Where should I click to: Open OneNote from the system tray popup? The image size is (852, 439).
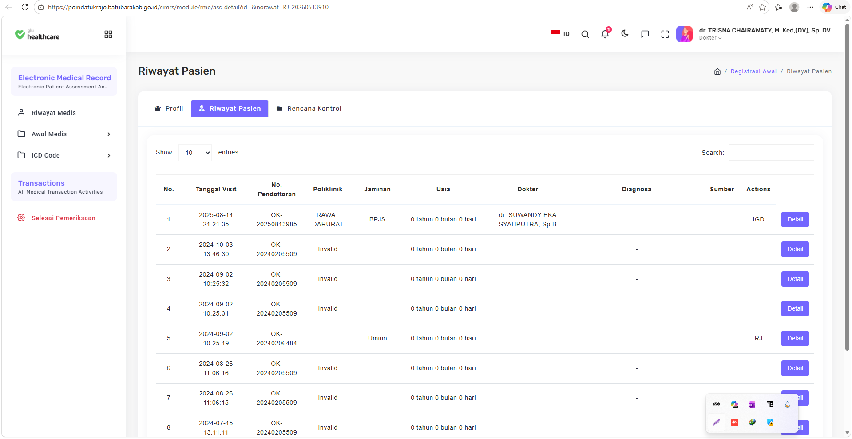pos(752,404)
